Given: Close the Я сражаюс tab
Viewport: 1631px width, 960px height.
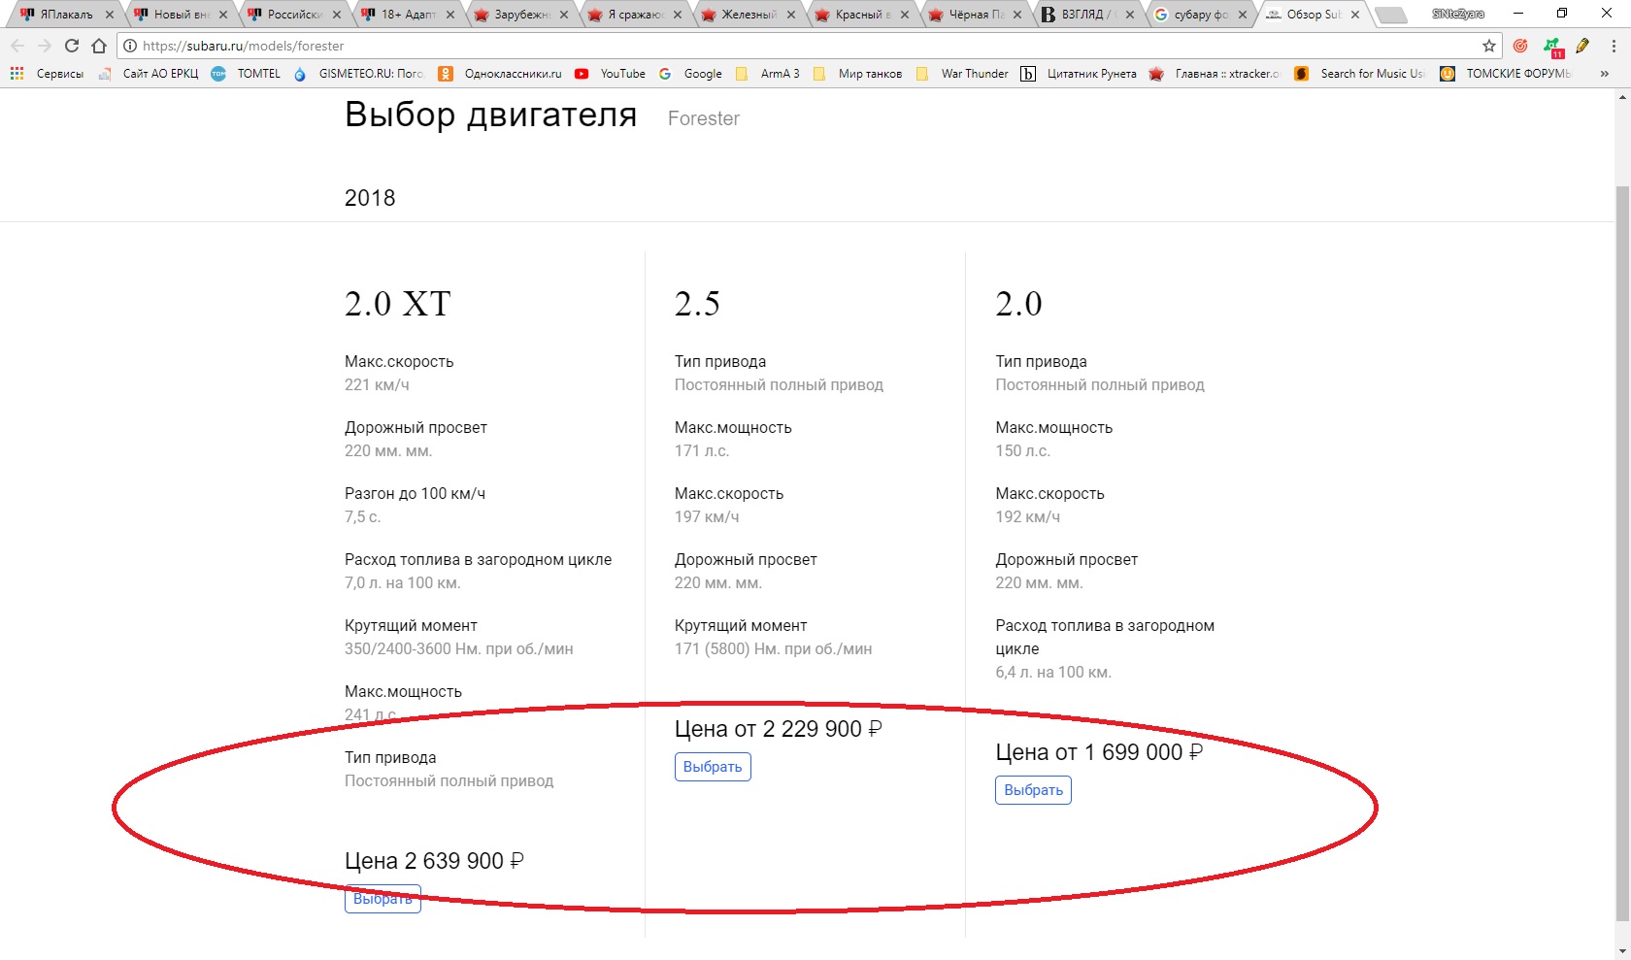Looking at the screenshot, I should 678,15.
